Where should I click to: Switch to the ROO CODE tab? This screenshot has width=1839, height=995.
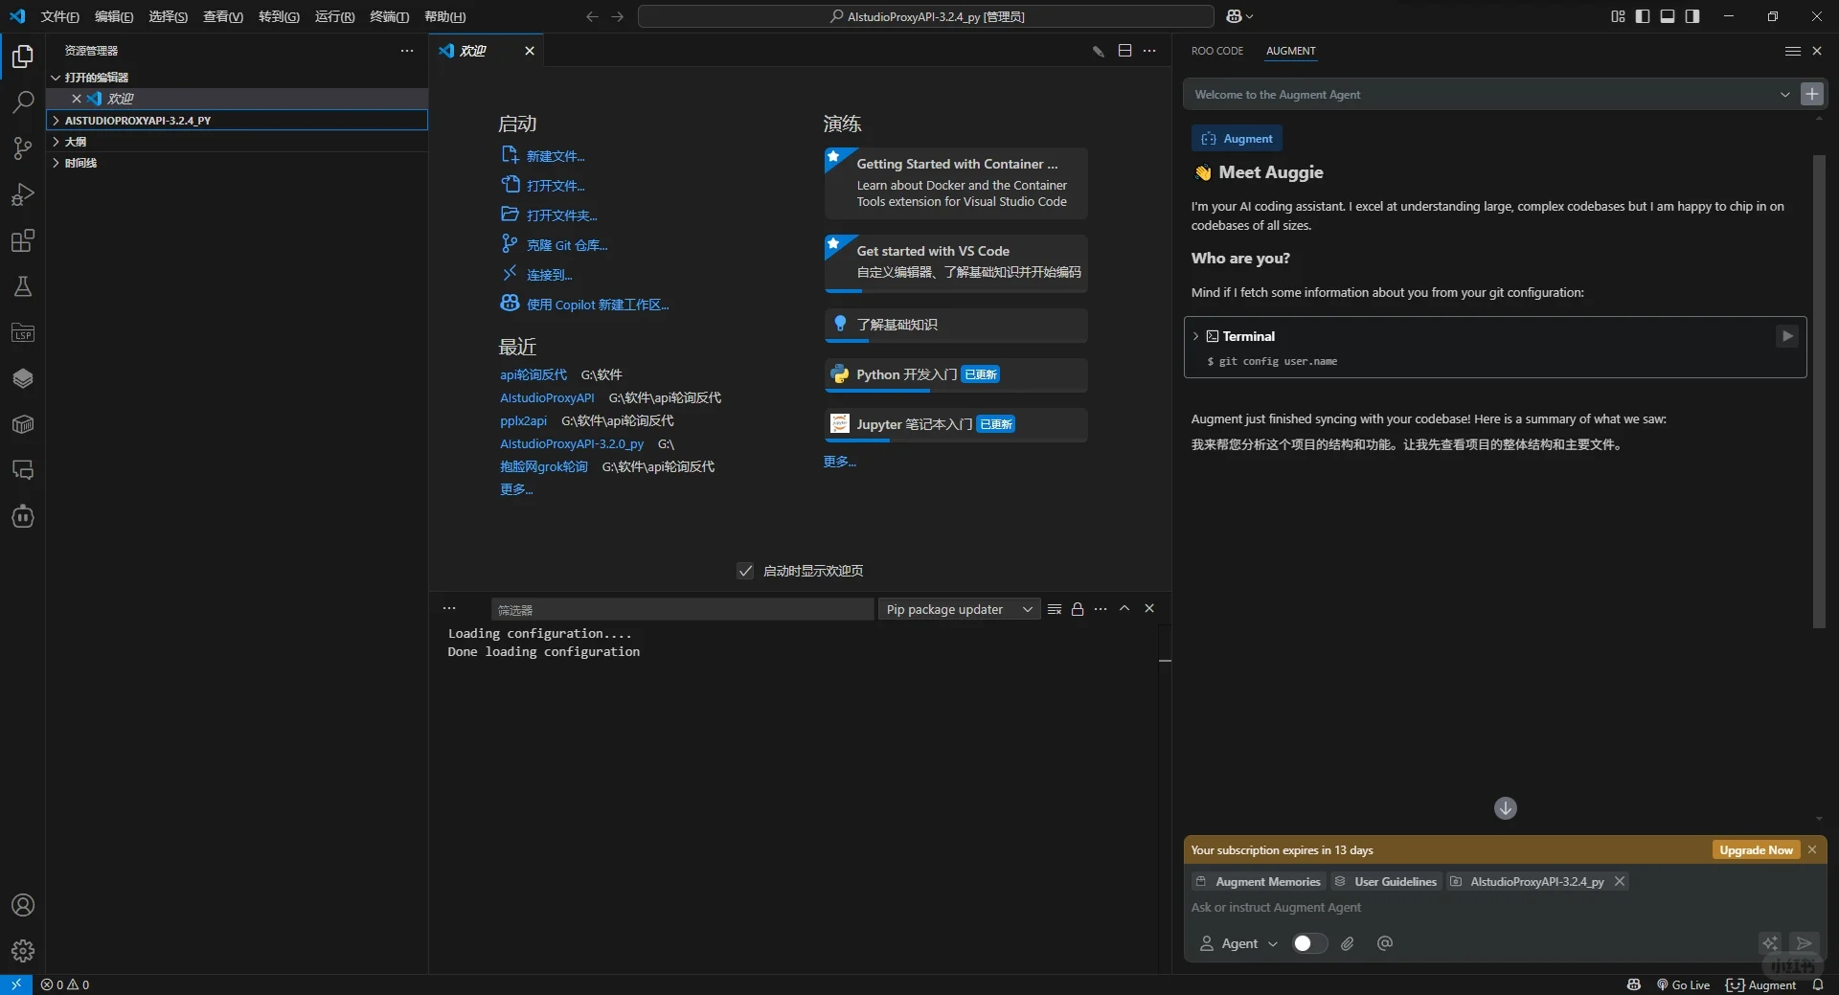pyautogui.click(x=1217, y=51)
